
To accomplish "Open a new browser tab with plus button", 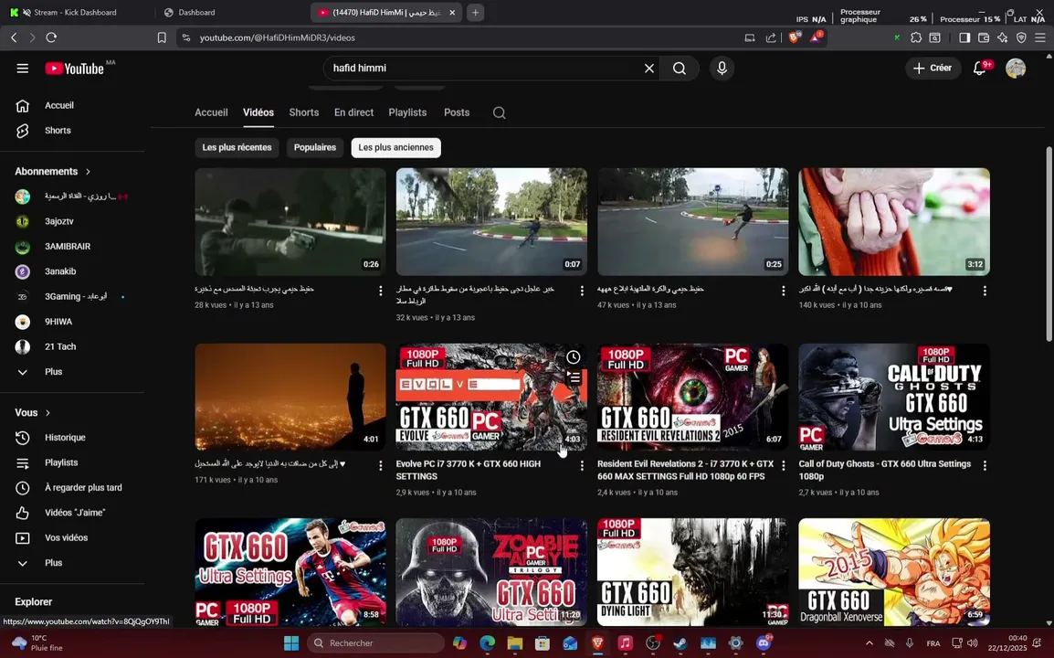I will click(475, 12).
